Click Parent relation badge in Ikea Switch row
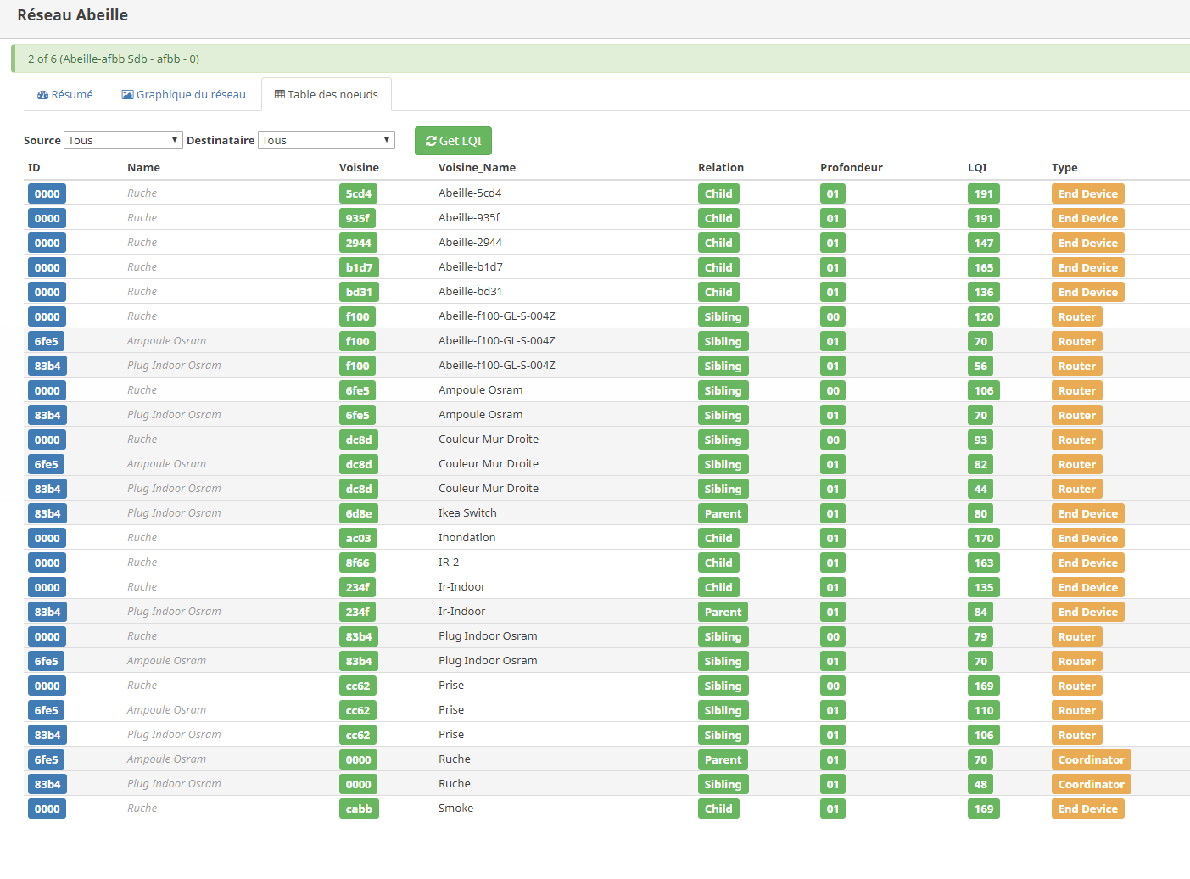 click(723, 513)
